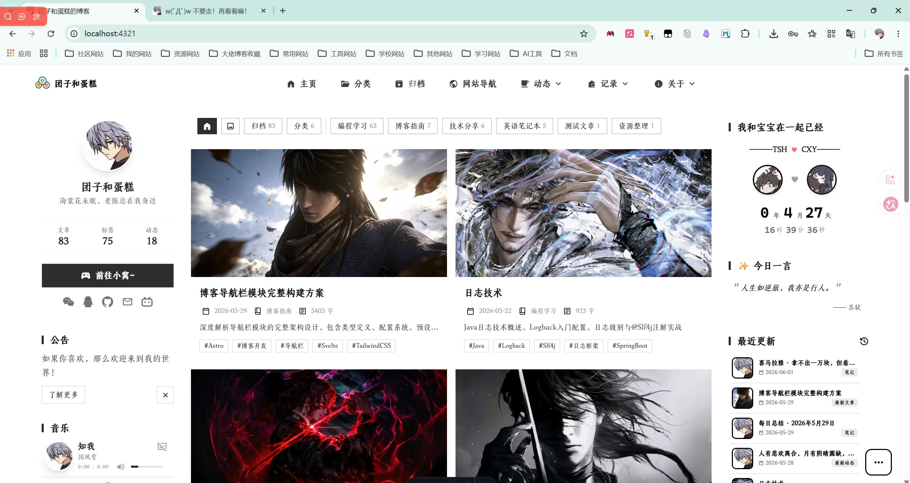Toggle the music player lyrics display icon

[x=162, y=446]
